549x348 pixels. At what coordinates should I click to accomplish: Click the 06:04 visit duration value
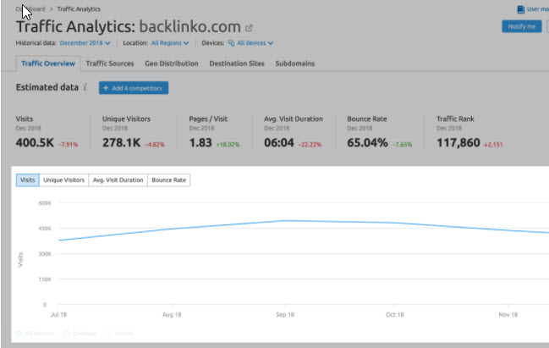279,143
